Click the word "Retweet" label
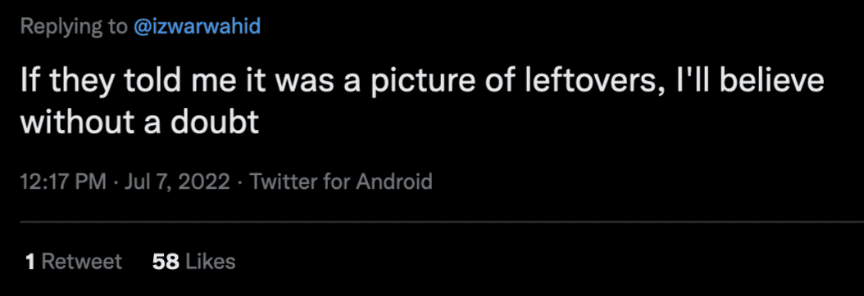This screenshot has width=864, height=296. 81,262
